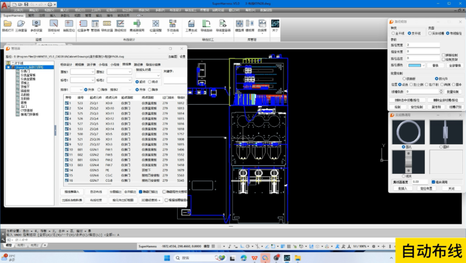Switch to the 端子表 tab

(x=91, y=64)
